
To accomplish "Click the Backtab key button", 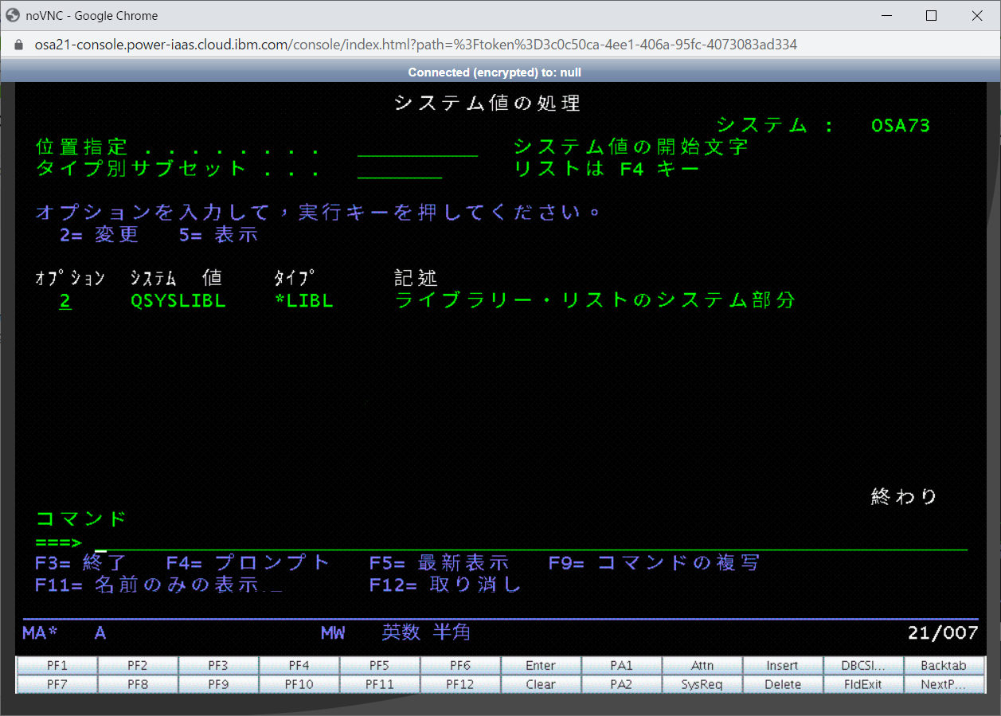I will click(944, 665).
